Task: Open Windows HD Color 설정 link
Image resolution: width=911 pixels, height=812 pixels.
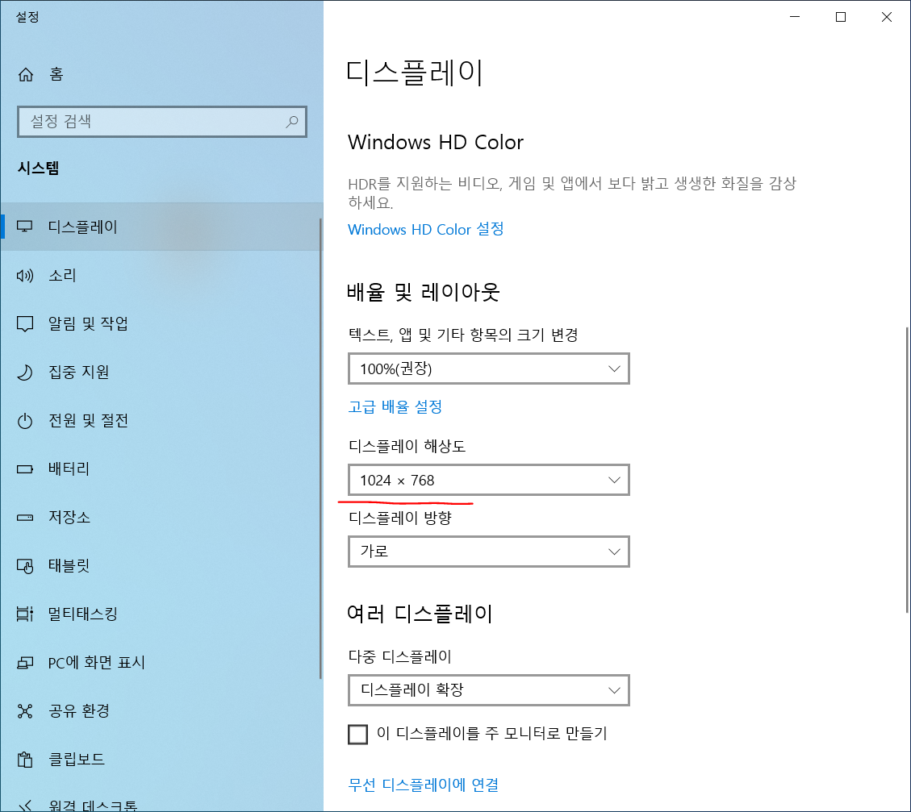Action: coord(425,229)
